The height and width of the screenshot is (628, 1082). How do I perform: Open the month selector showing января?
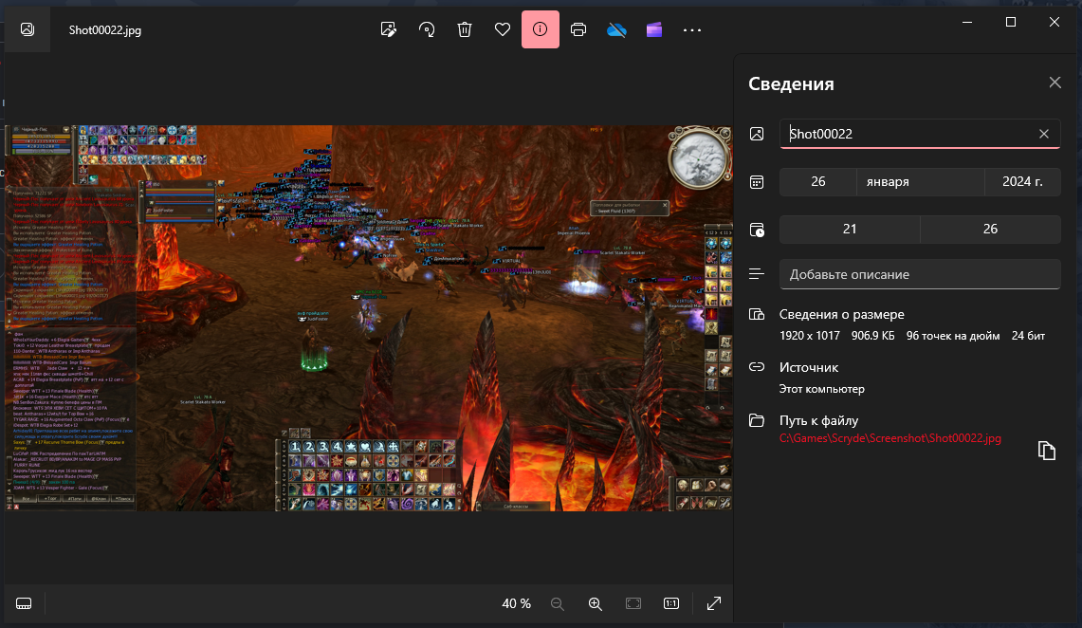920,182
